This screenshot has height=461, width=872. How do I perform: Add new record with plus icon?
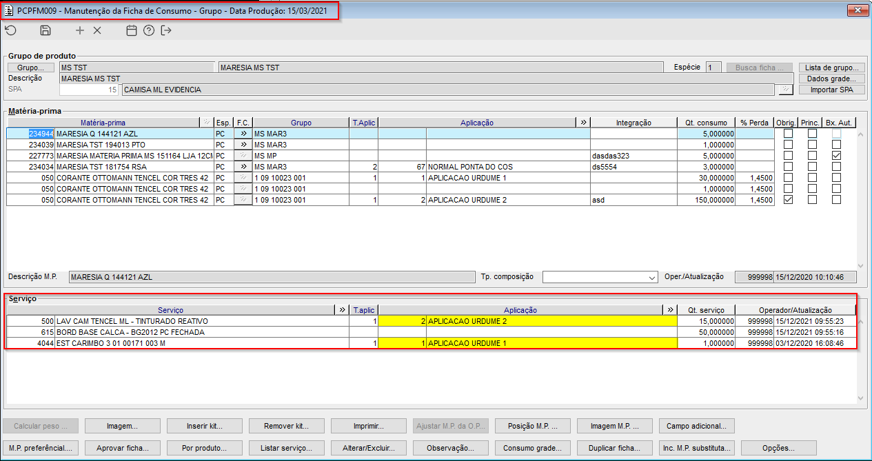80,30
